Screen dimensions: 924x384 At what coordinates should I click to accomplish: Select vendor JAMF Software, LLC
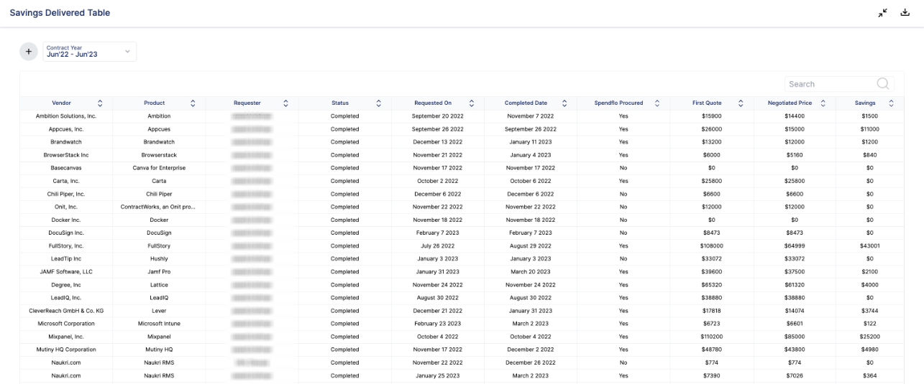pos(66,272)
